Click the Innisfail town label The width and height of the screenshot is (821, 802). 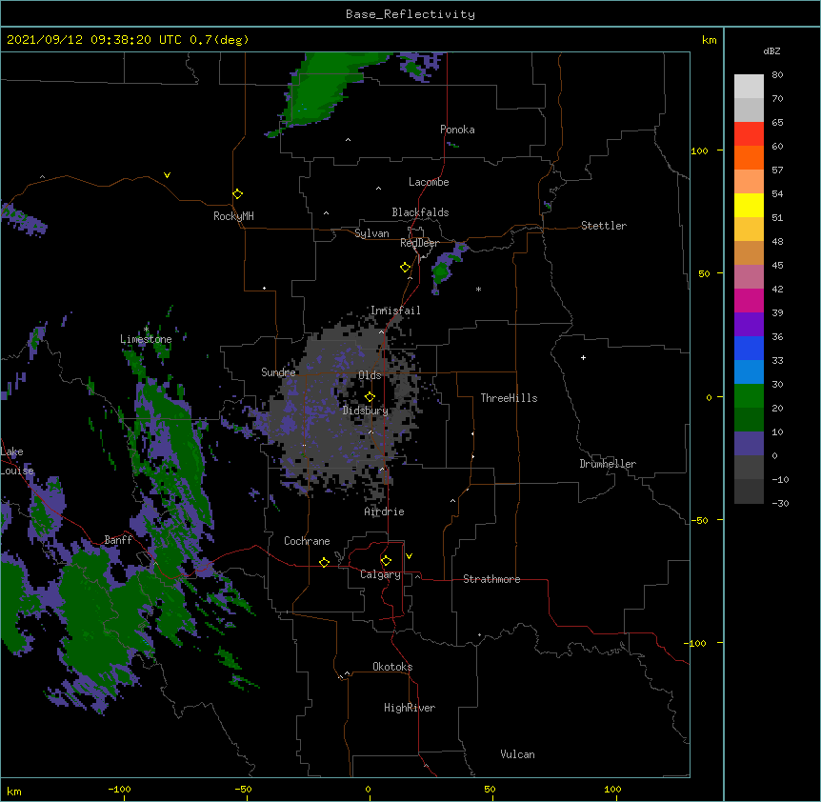(x=395, y=311)
